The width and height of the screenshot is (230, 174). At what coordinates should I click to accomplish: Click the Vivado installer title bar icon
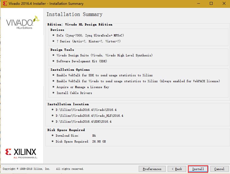5,3
